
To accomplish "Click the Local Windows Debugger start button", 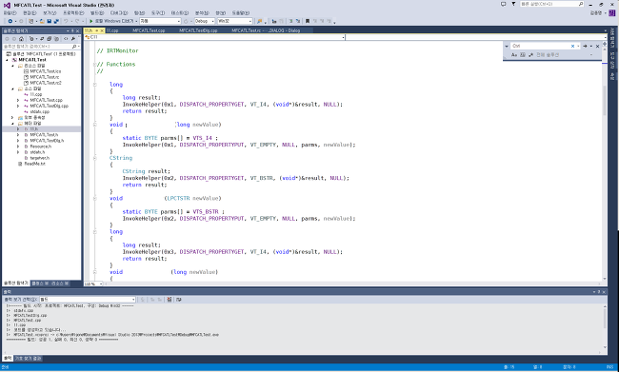I will (x=113, y=21).
